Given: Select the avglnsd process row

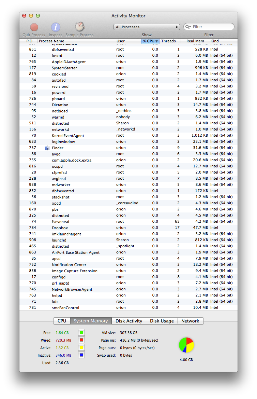Looking at the screenshot, I should pos(128,179).
